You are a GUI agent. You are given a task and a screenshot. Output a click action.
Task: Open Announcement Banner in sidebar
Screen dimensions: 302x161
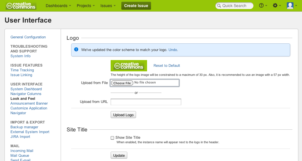(29, 103)
